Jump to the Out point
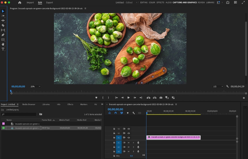This screenshot has height=159, width=248. pos(141,98)
